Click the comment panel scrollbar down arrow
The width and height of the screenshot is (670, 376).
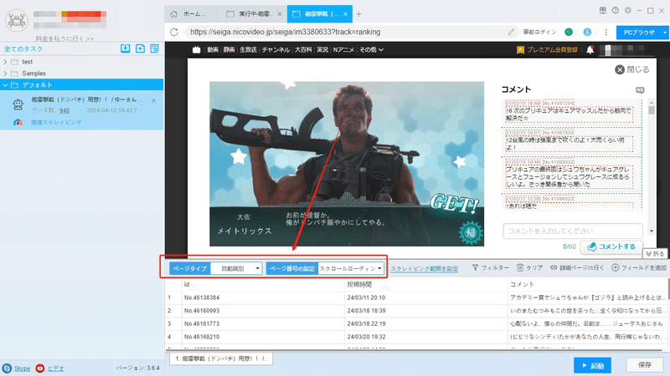click(652, 231)
